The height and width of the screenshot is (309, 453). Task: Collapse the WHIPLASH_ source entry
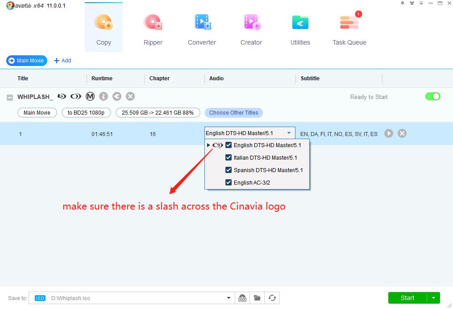[x=10, y=98]
